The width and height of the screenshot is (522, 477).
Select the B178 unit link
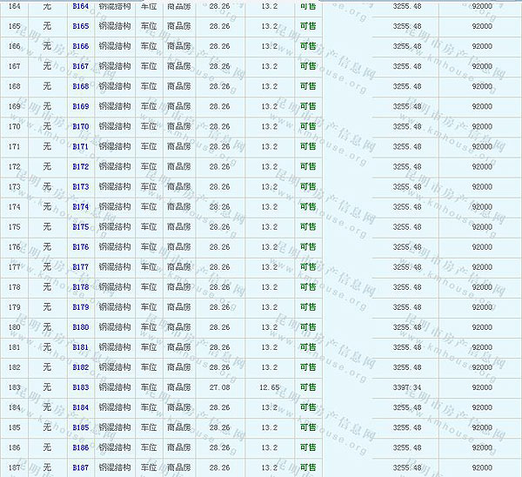[x=80, y=286]
